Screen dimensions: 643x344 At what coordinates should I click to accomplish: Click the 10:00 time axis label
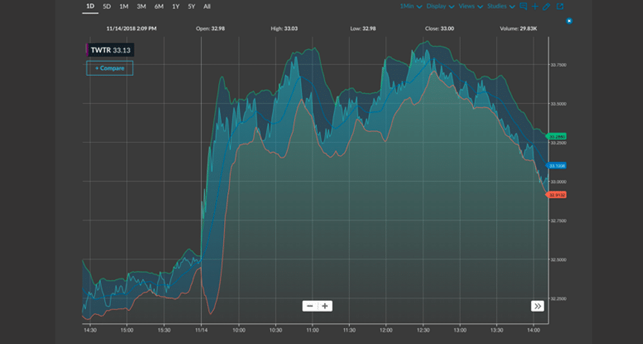pos(239,330)
